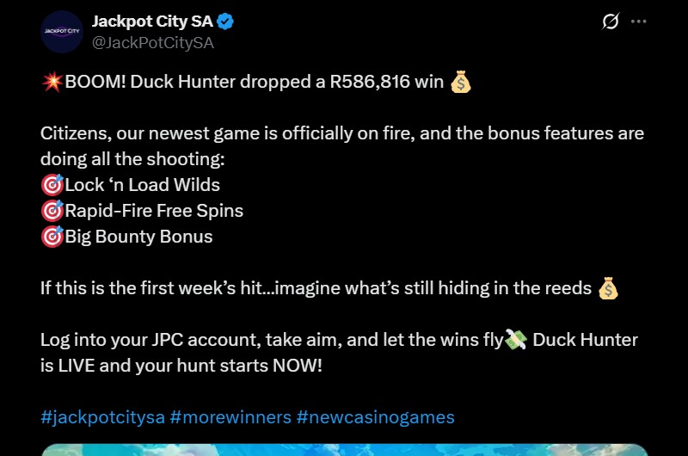Open the @JackPotCitySA handle link

[x=152, y=42]
